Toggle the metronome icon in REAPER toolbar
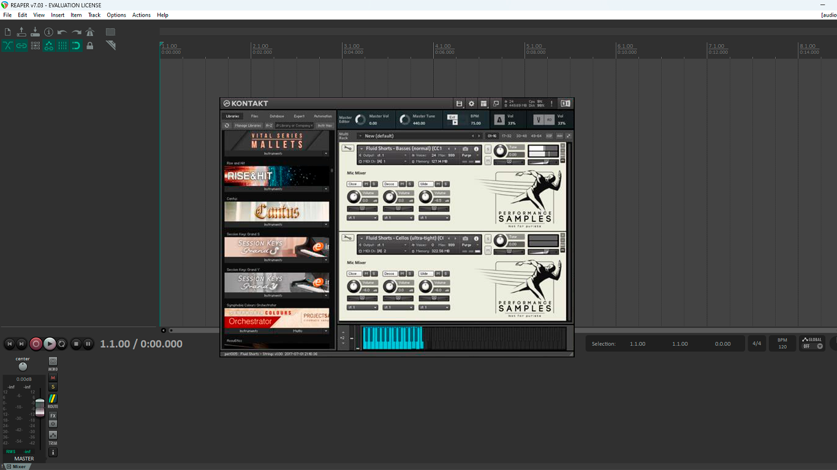Image resolution: width=837 pixels, height=470 pixels. point(89,32)
